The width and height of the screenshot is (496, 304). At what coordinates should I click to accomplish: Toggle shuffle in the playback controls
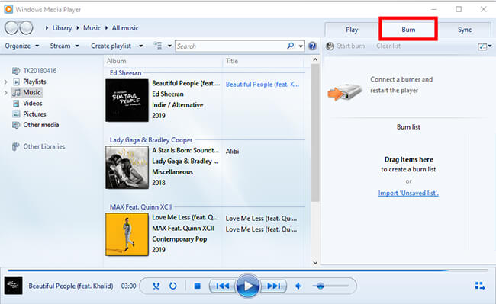tap(156, 286)
